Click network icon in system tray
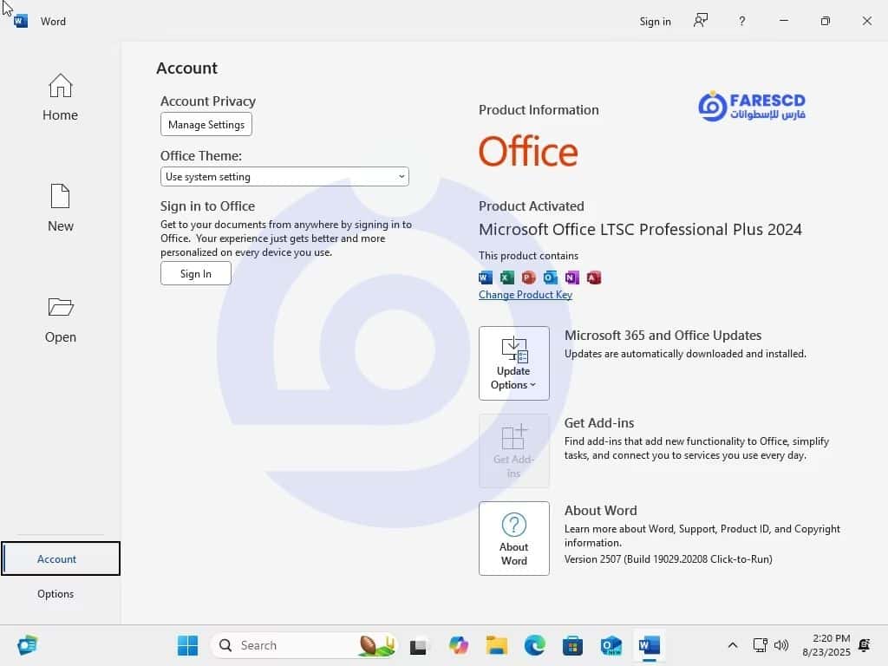The image size is (888, 666). (x=760, y=645)
